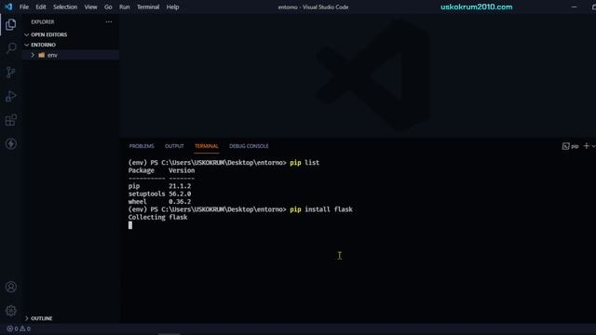Open the Accounts menu icon
Viewport: 596px width, 335px height.
[x=10, y=287]
